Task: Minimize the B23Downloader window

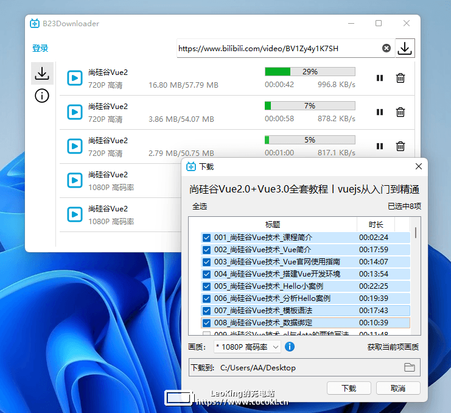Action: [x=351, y=23]
